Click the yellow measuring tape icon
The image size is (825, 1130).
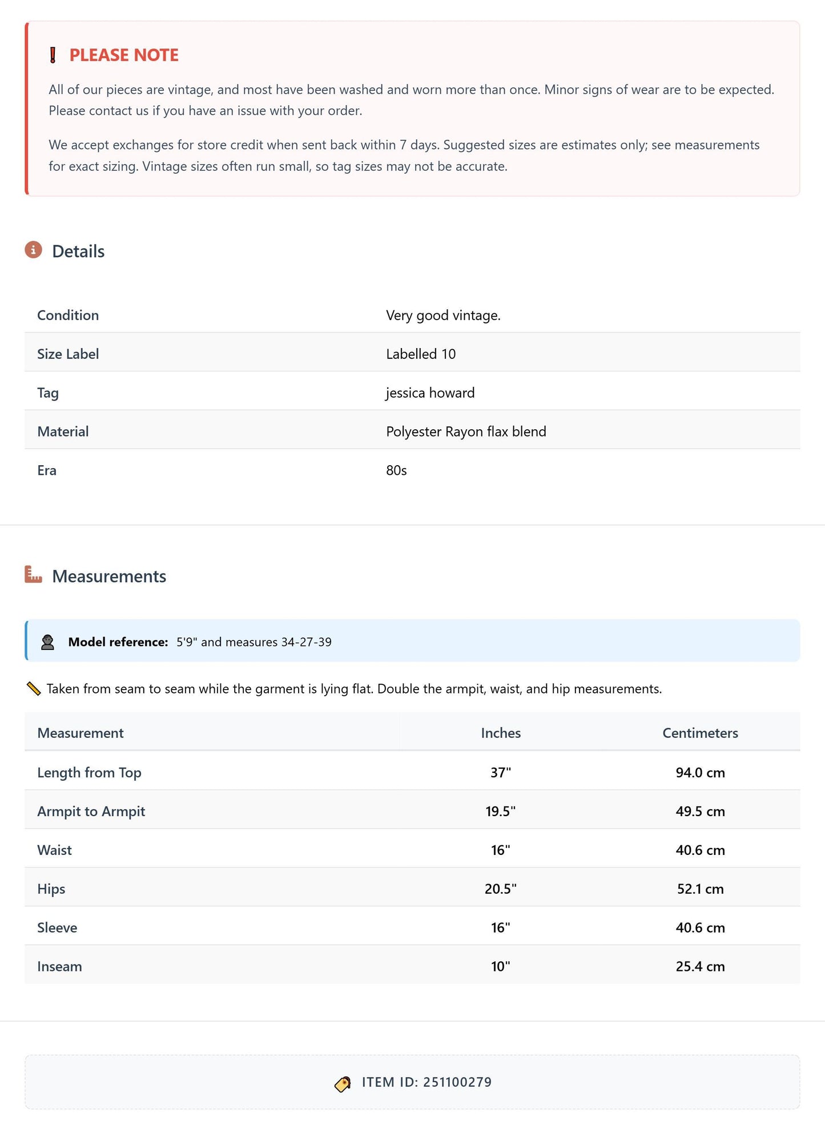tap(34, 689)
